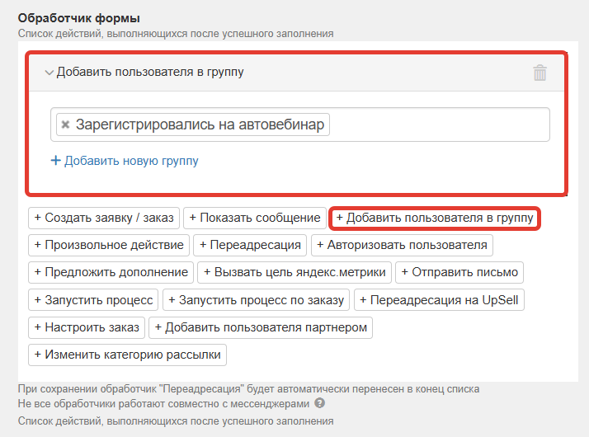The height and width of the screenshot is (437, 589).
Task: Collapse the 'Добавить пользователя в группу' section
Action: pyautogui.click(x=49, y=72)
